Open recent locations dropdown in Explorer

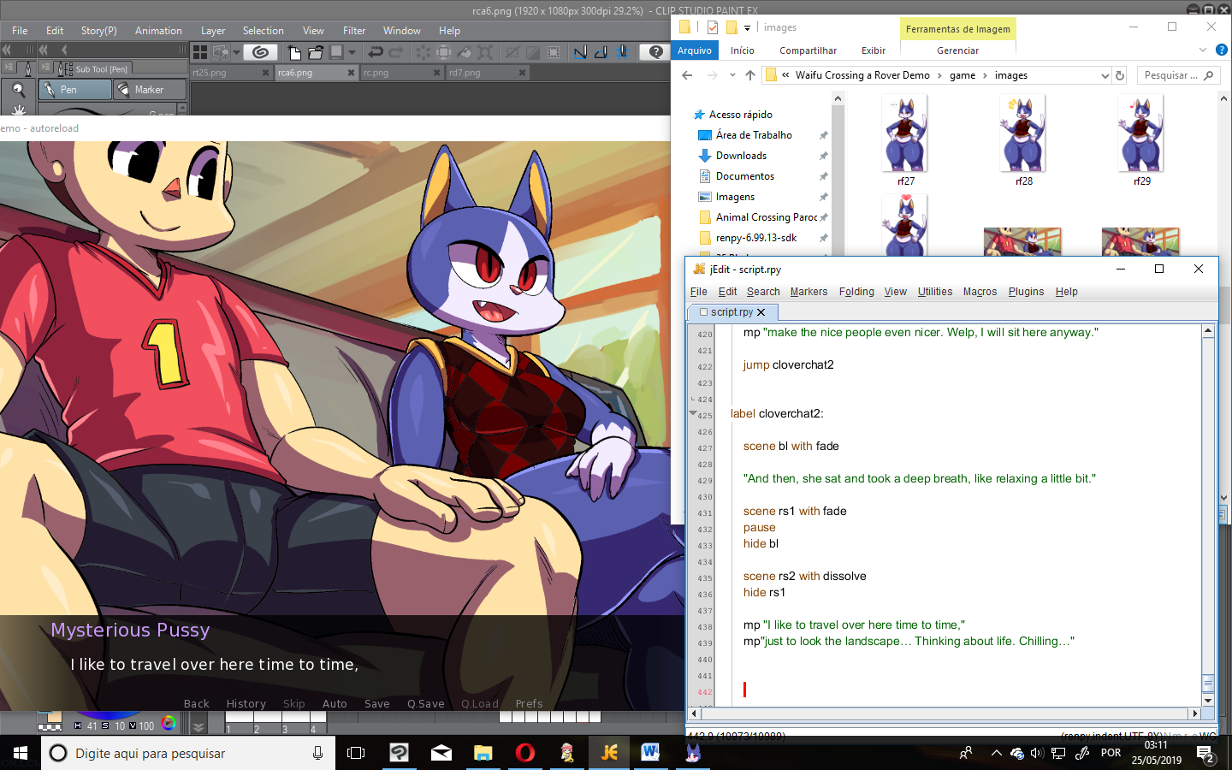pos(732,75)
